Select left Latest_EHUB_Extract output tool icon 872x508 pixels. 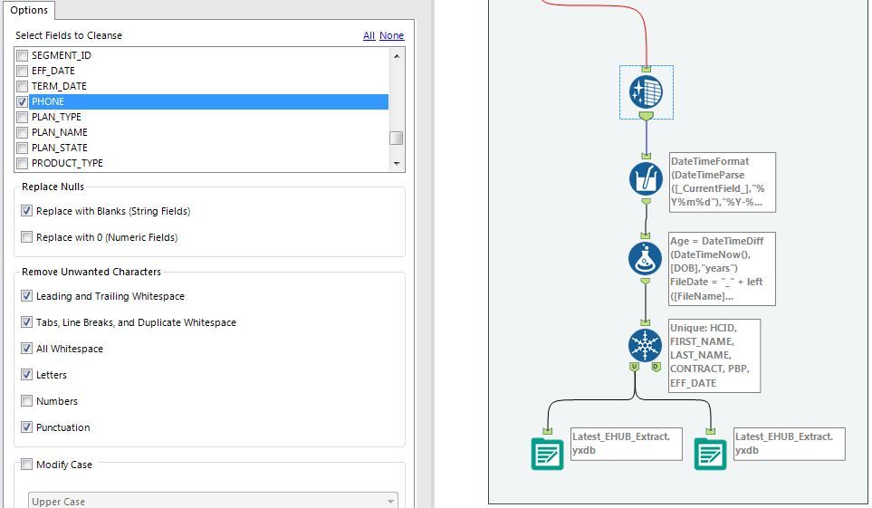pos(547,454)
